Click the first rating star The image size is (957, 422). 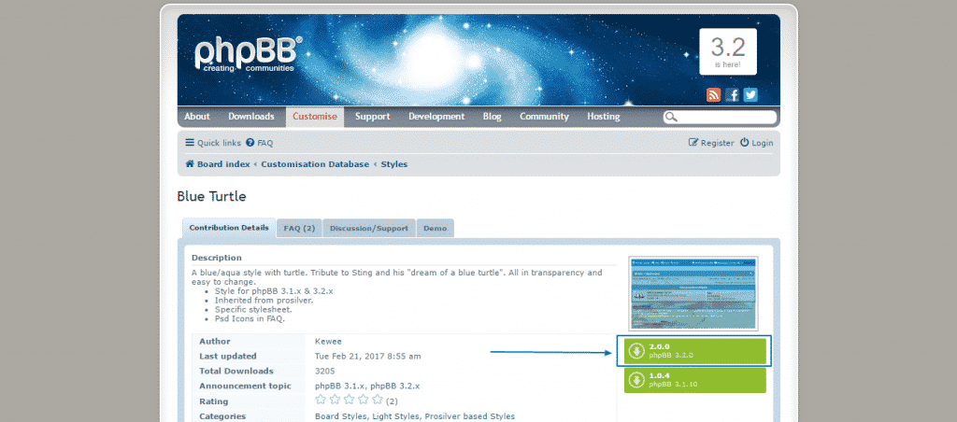(321, 400)
